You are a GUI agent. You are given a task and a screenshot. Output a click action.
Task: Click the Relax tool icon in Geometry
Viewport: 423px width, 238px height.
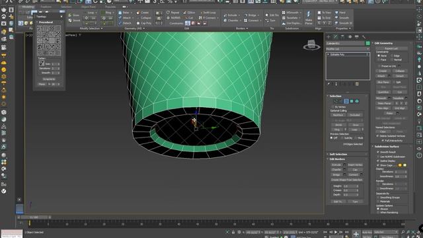click(120, 13)
